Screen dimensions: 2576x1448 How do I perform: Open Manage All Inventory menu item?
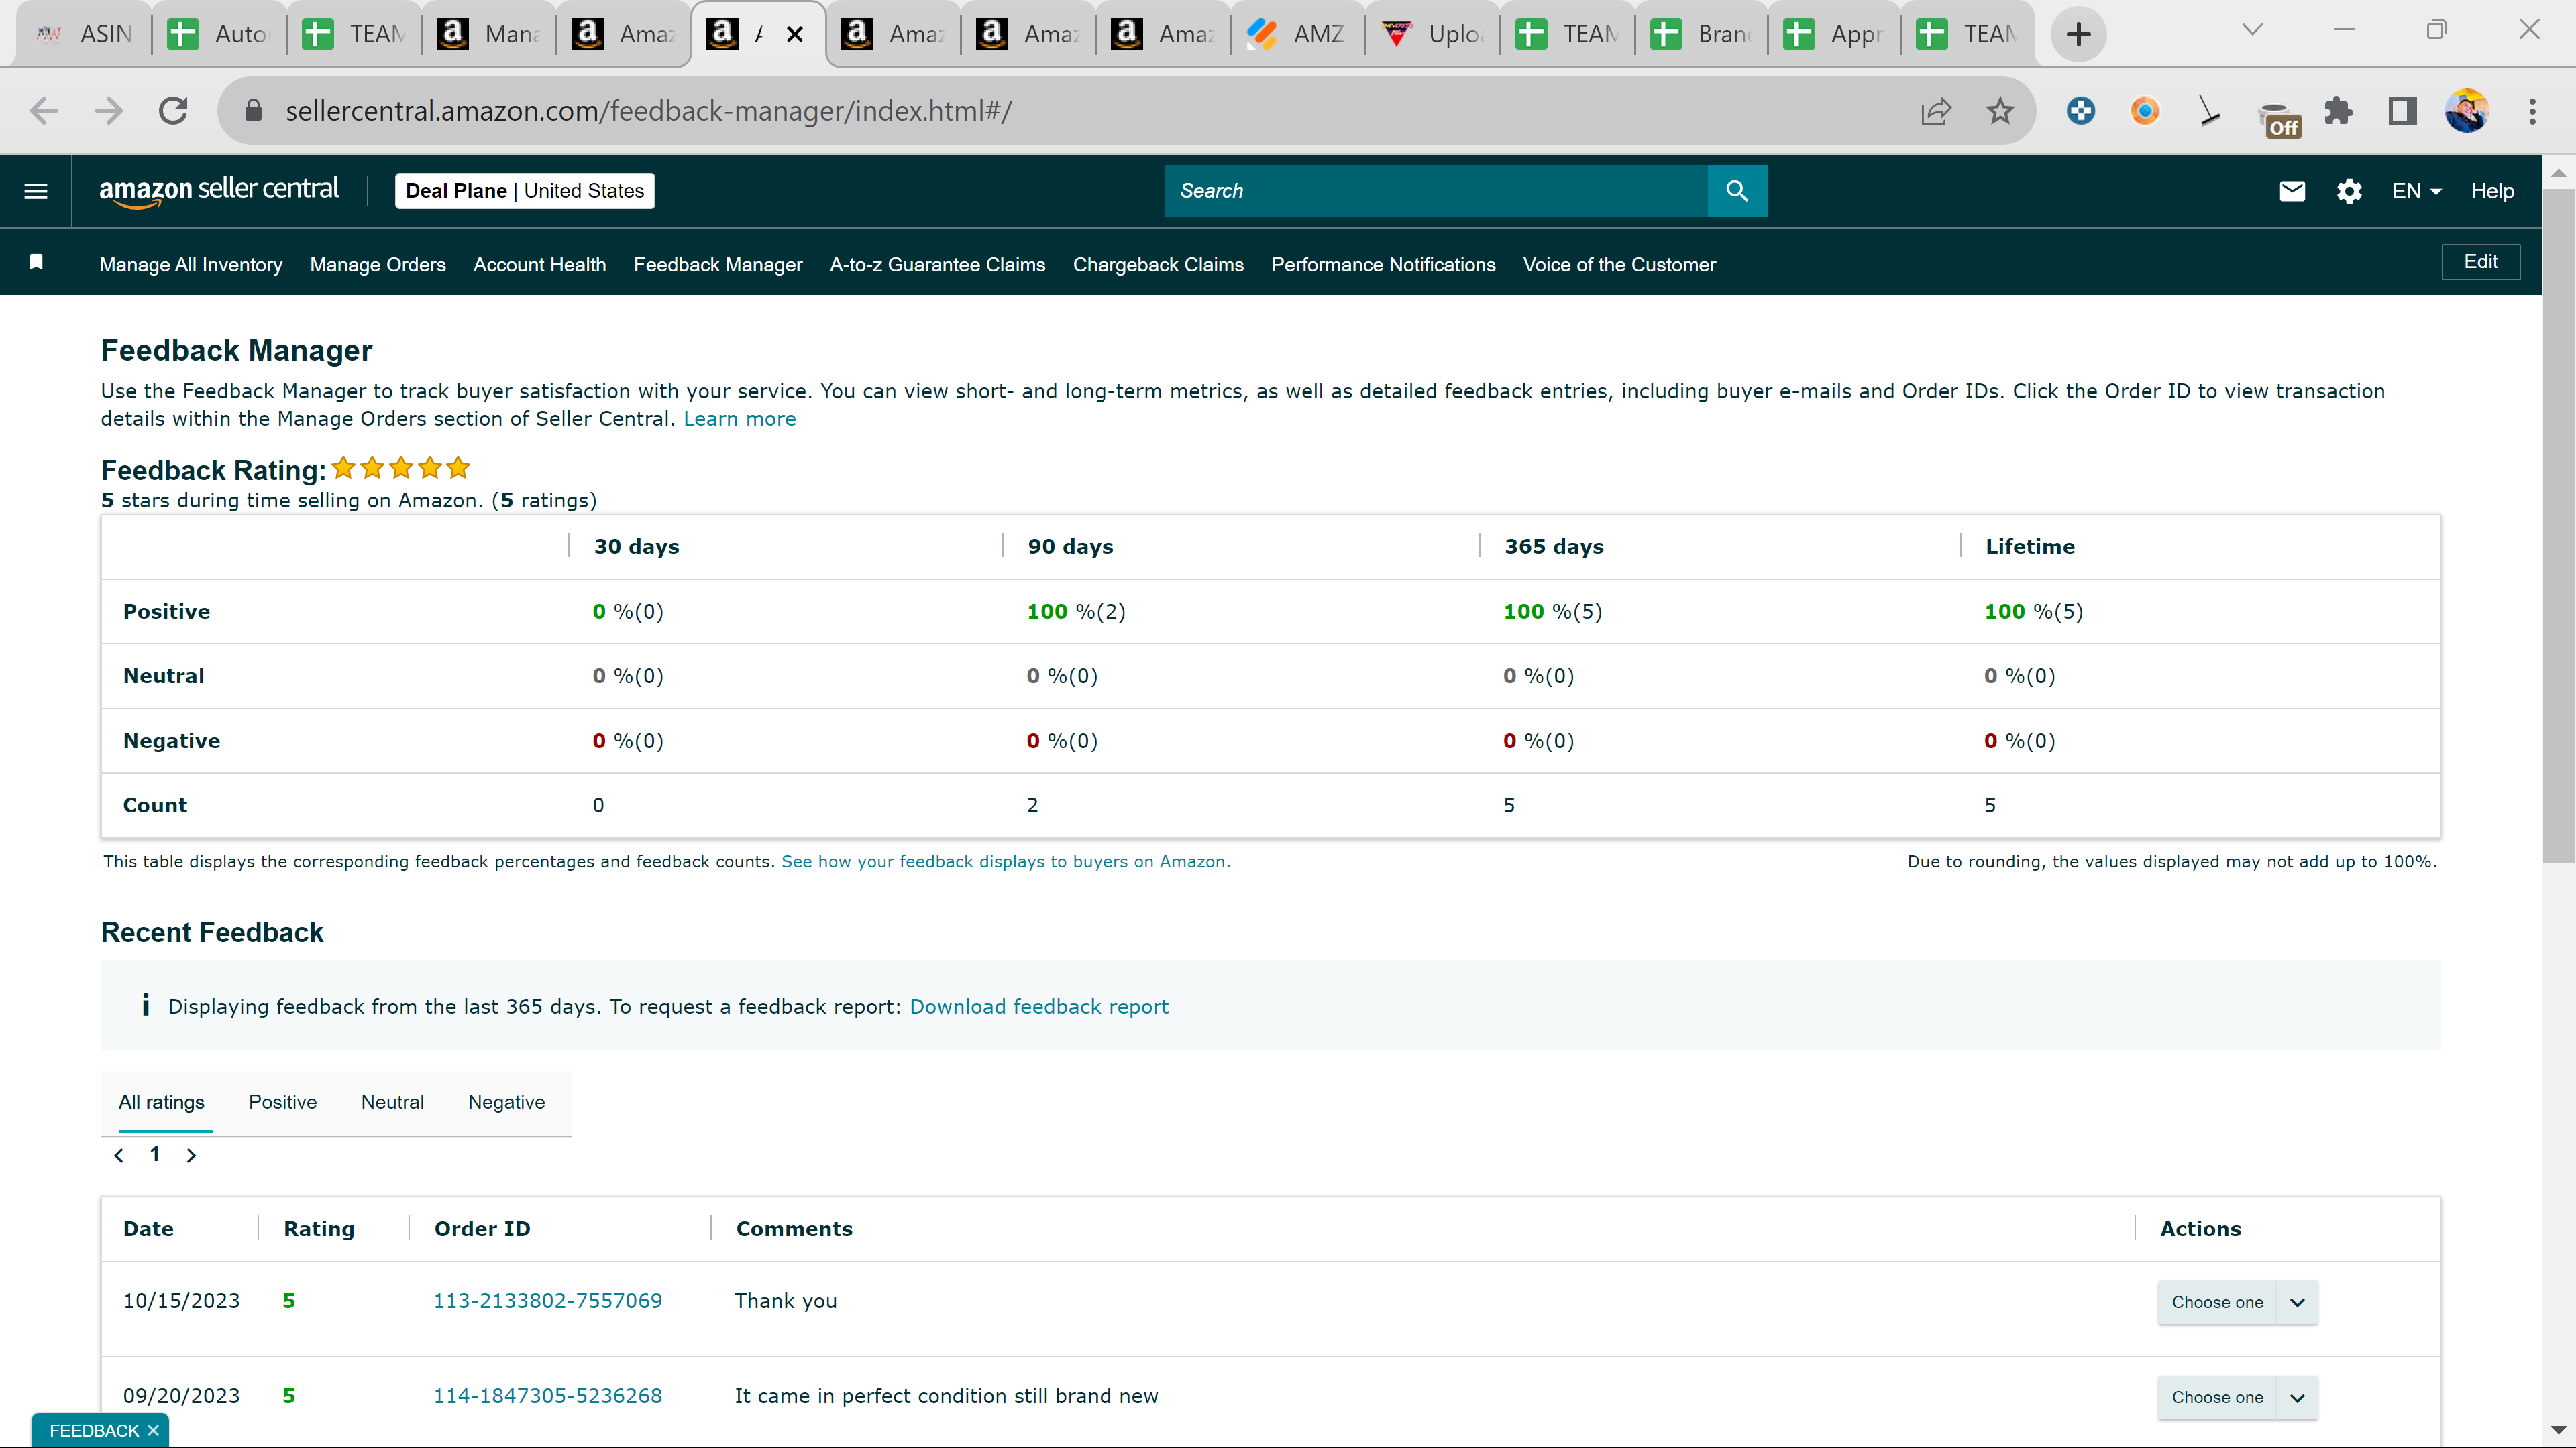point(191,265)
